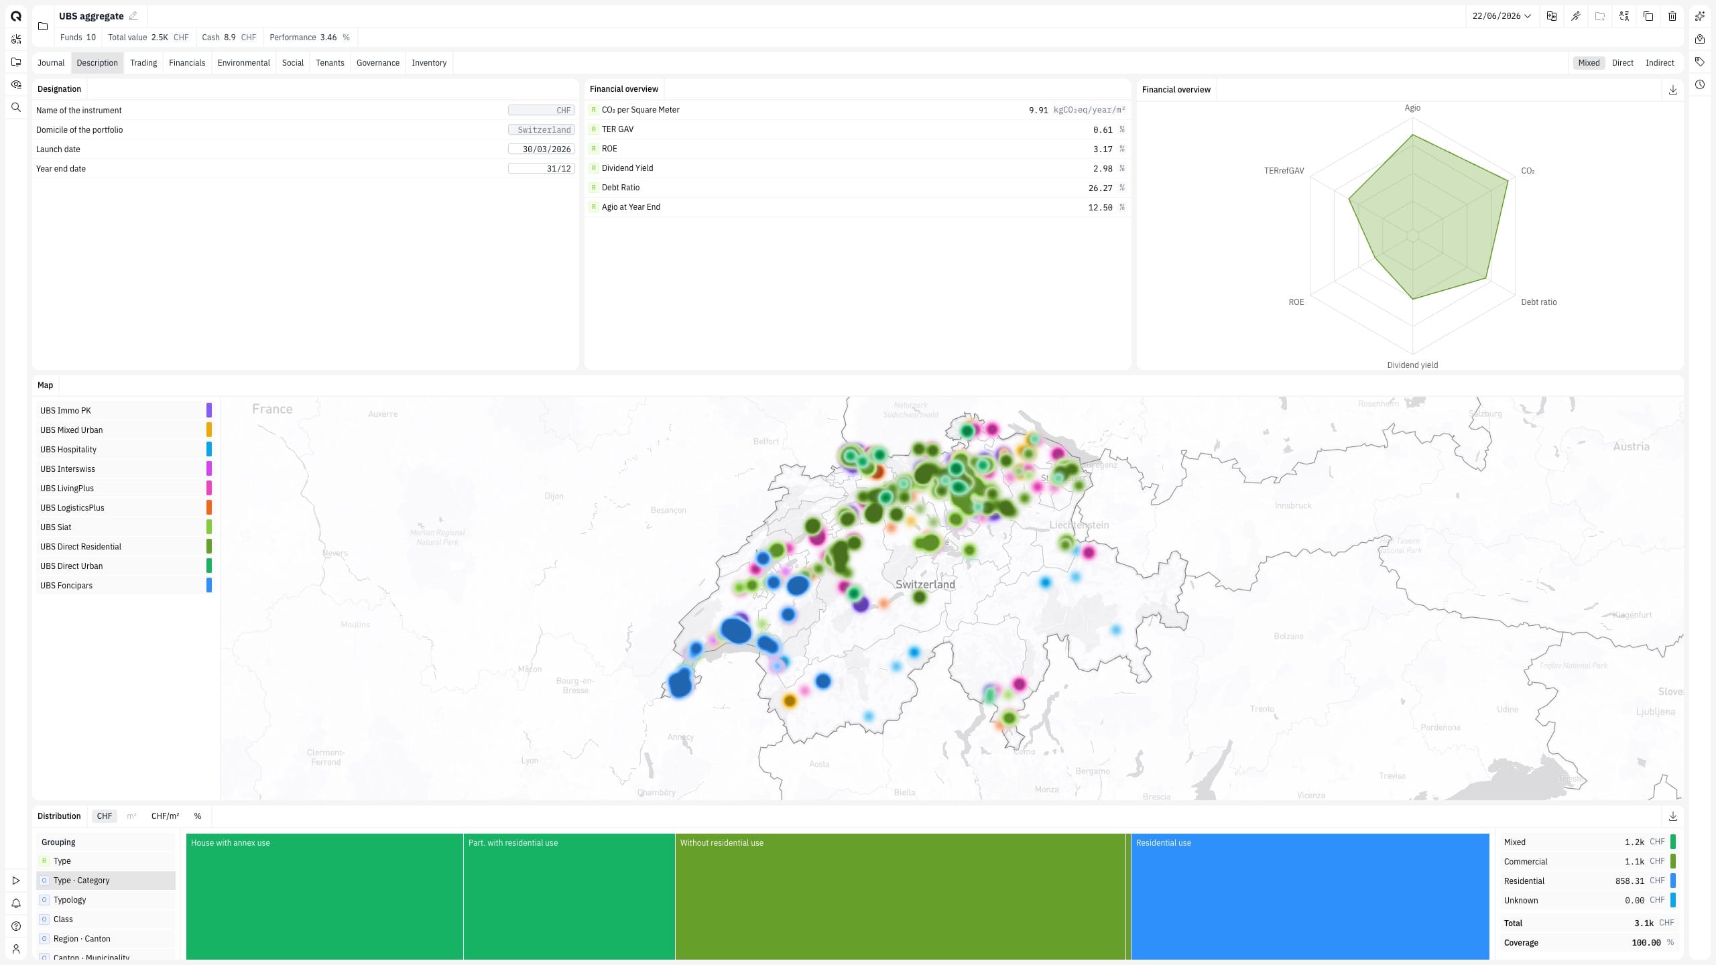
Task: Click the Launch date field 30/03/2026
Action: (x=542, y=149)
